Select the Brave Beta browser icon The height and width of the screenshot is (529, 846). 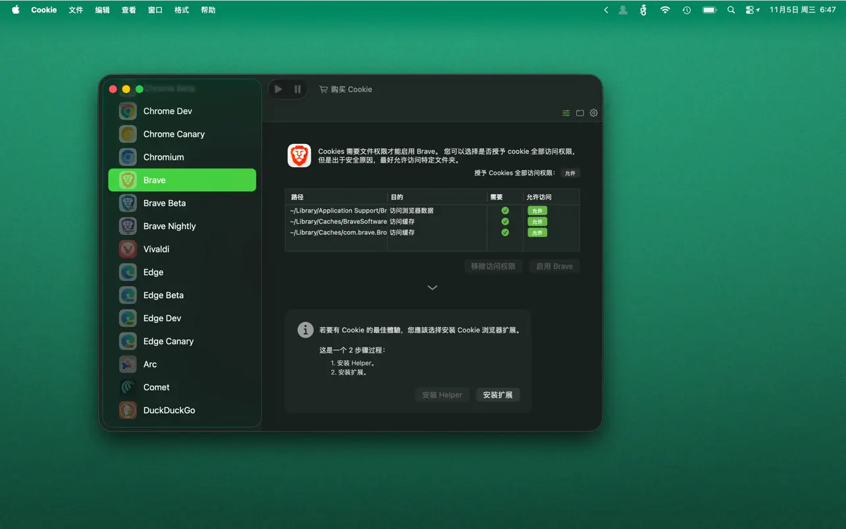pos(127,203)
